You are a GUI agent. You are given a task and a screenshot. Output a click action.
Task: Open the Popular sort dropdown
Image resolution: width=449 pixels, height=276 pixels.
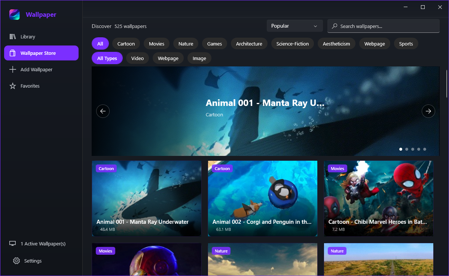295,26
